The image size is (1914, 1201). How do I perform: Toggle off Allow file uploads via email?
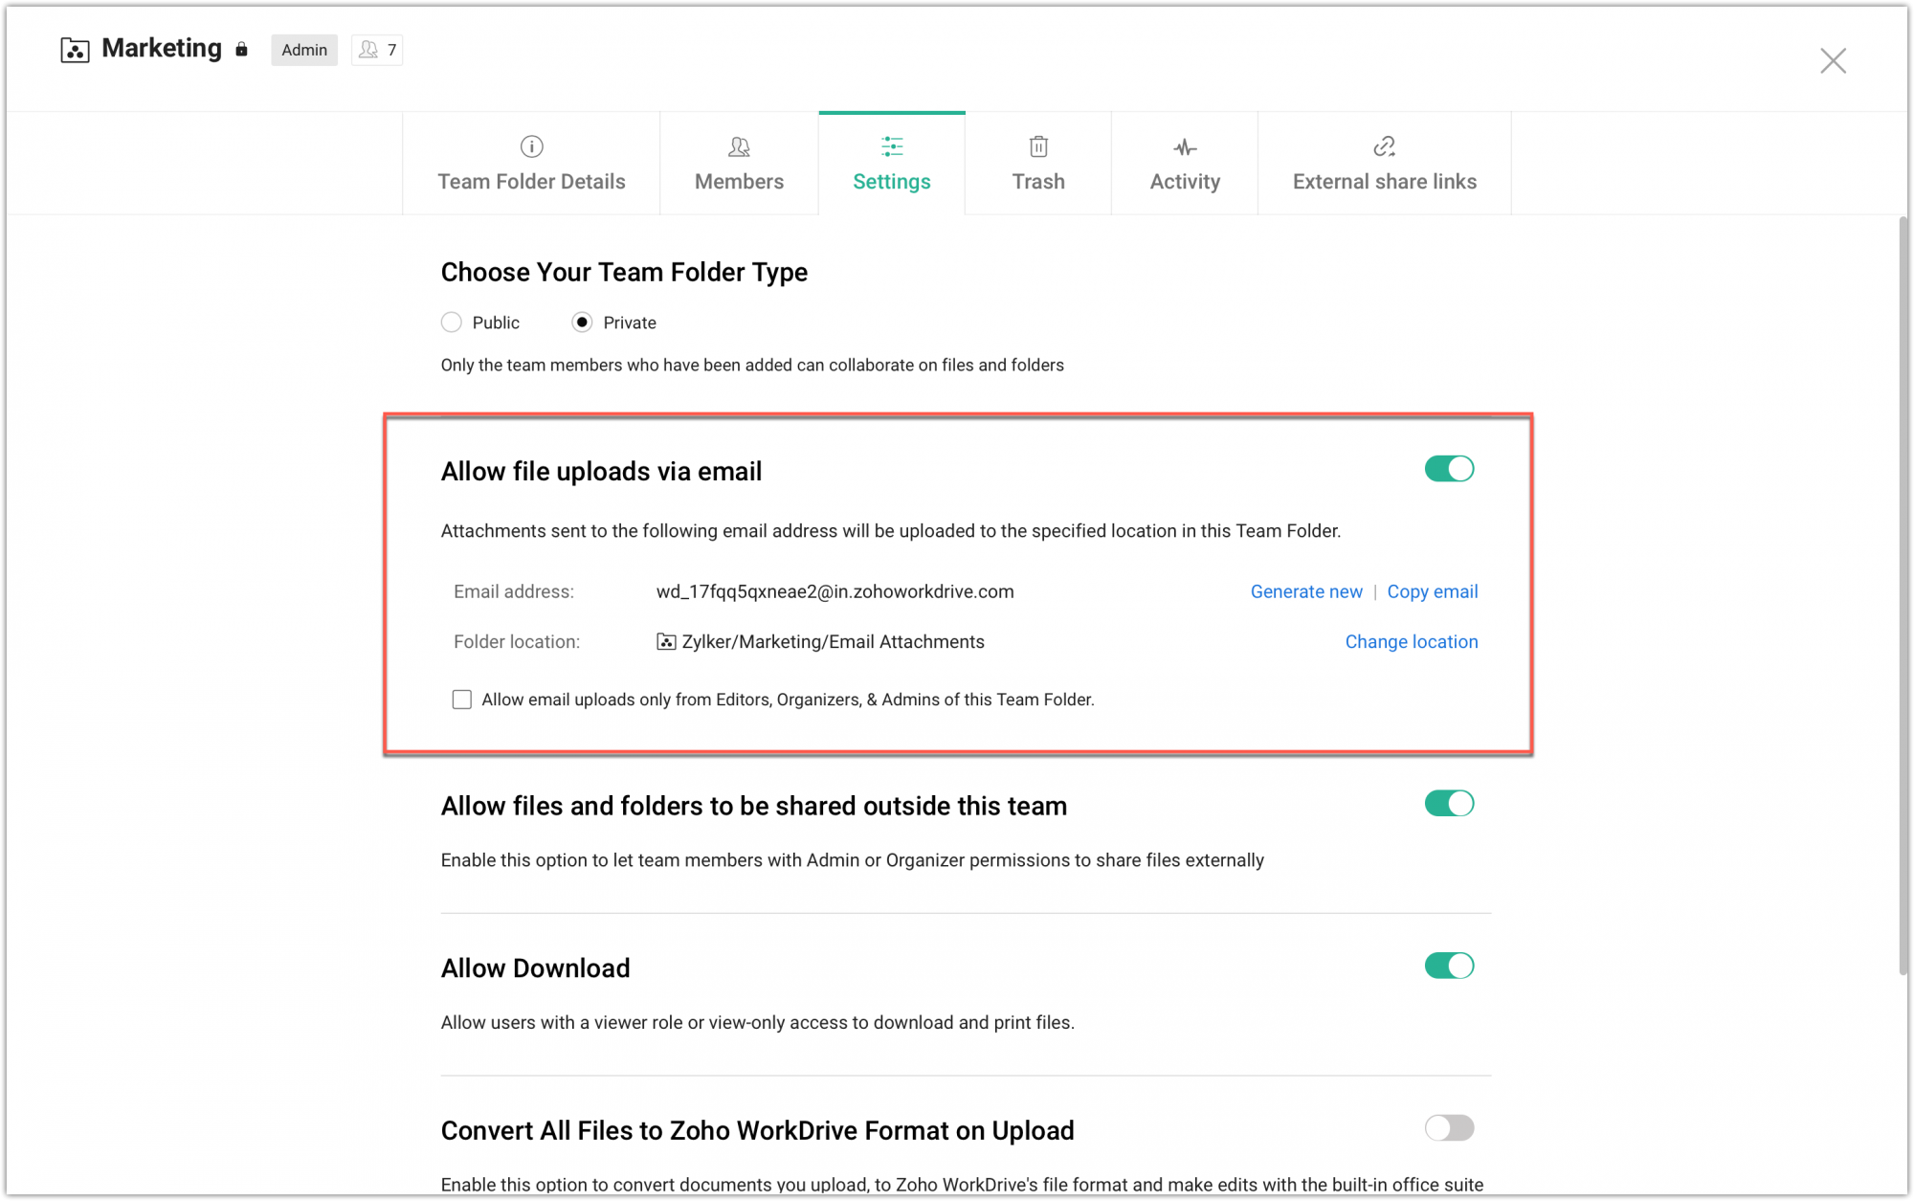[x=1449, y=468]
